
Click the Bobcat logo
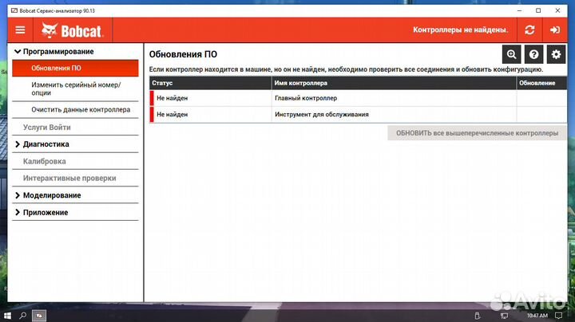[x=77, y=29]
